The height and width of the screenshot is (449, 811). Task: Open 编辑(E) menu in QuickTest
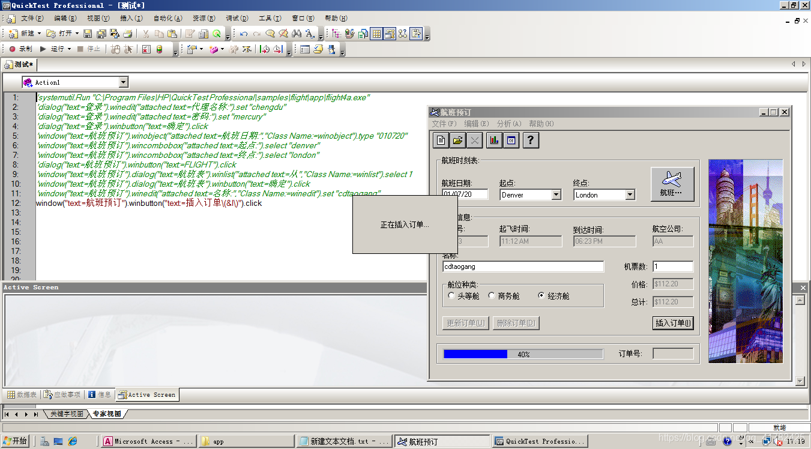click(65, 19)
